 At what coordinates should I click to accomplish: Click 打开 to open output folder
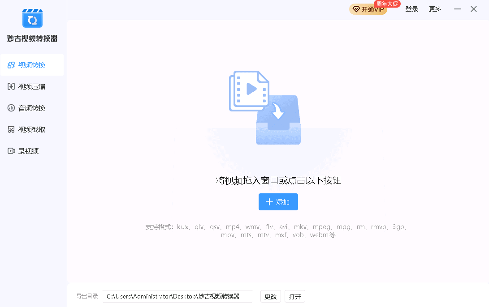(x=294, y=296)
